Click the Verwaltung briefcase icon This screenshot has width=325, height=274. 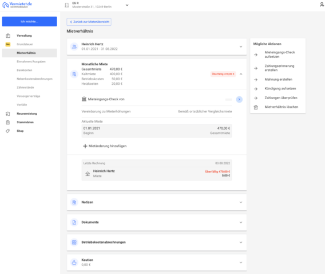8,36
